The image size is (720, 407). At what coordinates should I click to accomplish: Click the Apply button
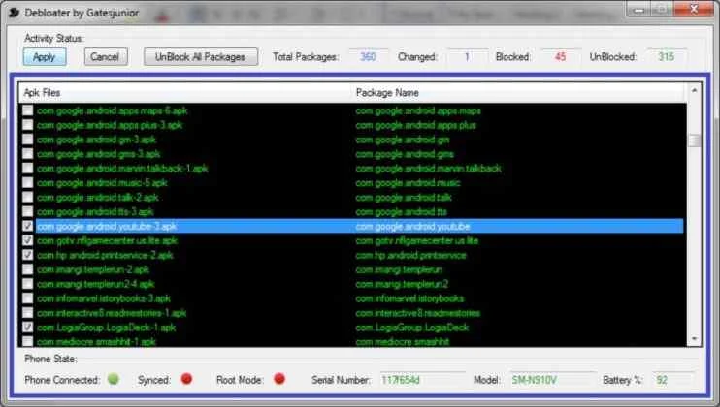pyautogui.click(x=45, y=57)
